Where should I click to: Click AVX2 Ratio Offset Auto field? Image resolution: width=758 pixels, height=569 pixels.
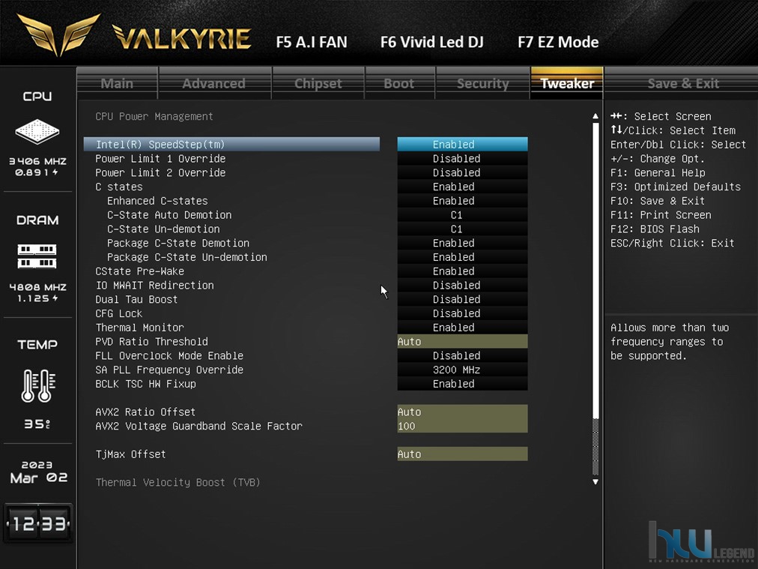click(463, 412)
